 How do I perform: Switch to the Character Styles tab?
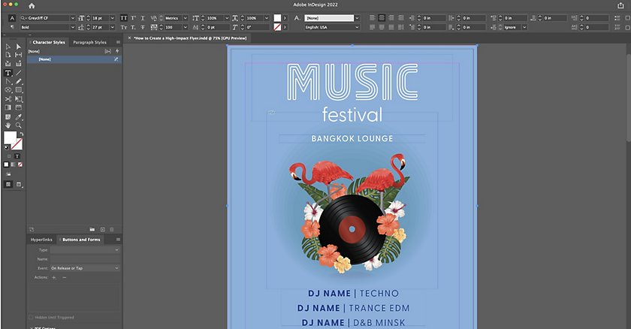pyautogui.click(x=48, y=42)
